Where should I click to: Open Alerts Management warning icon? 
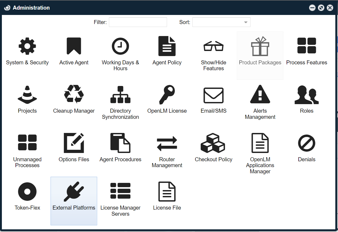point(260,95)
